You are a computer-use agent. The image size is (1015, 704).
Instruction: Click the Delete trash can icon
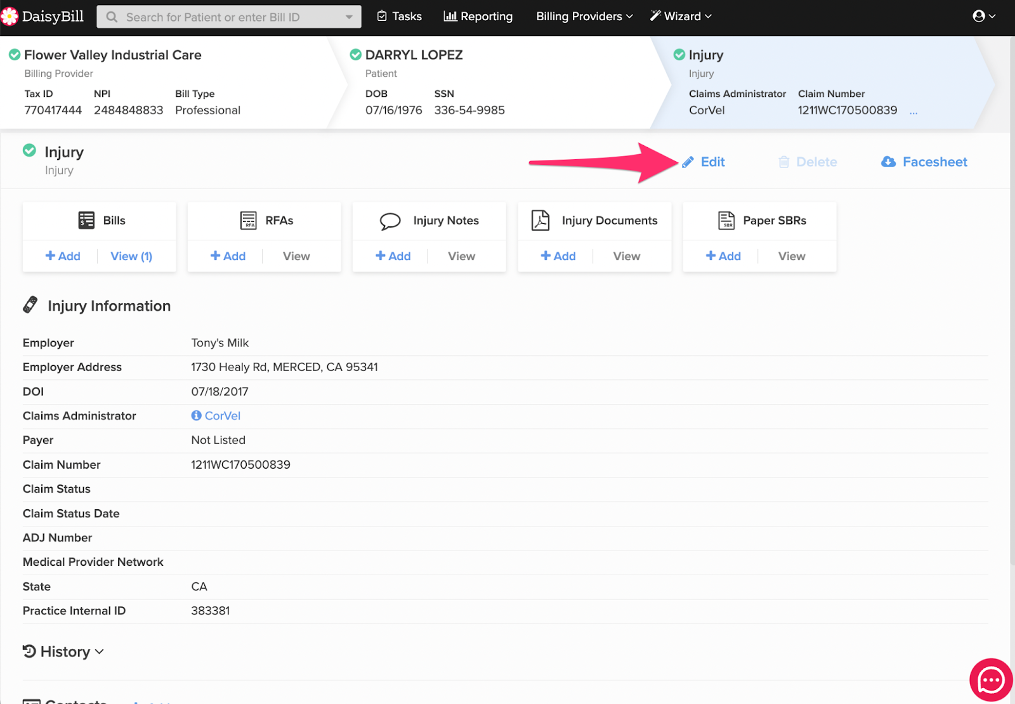click(784, 162)
